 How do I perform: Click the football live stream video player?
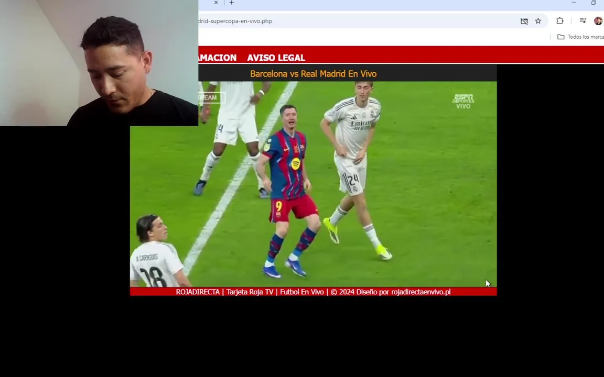click(313, 184)
